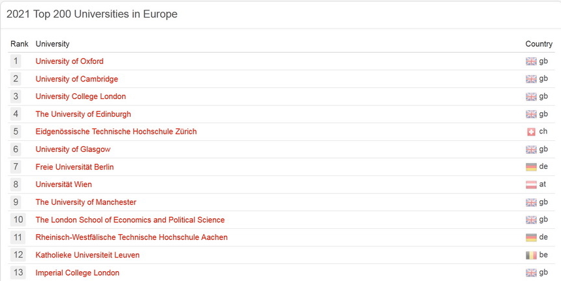This screenshot has height=281, width=561.
Task: Click the rank 1 number badge
Action: click(16, 61)
